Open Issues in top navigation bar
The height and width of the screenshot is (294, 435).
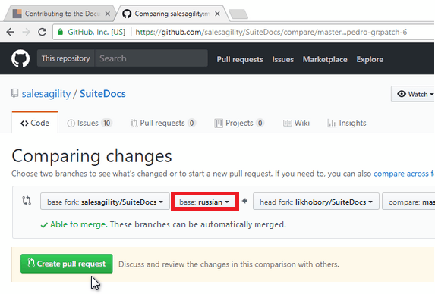[282, 59]
